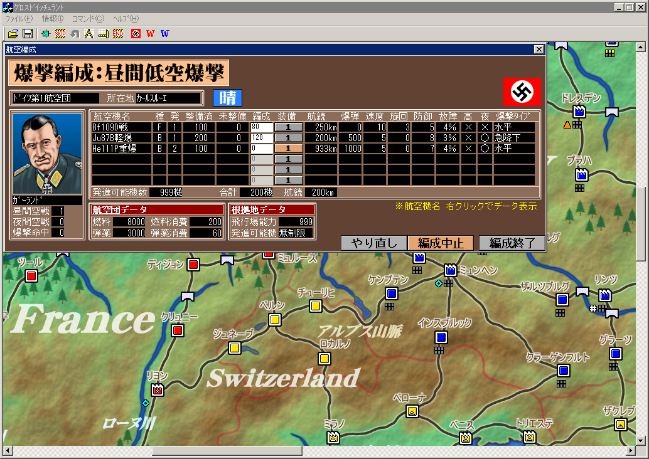
Task: Click the 晴 weather button
Action: (228, 98)
